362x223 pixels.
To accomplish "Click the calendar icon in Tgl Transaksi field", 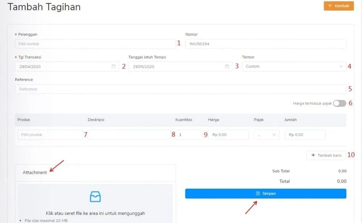I will (x=113, y=66).
